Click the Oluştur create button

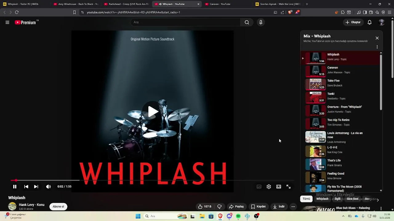tap(353, 22)
